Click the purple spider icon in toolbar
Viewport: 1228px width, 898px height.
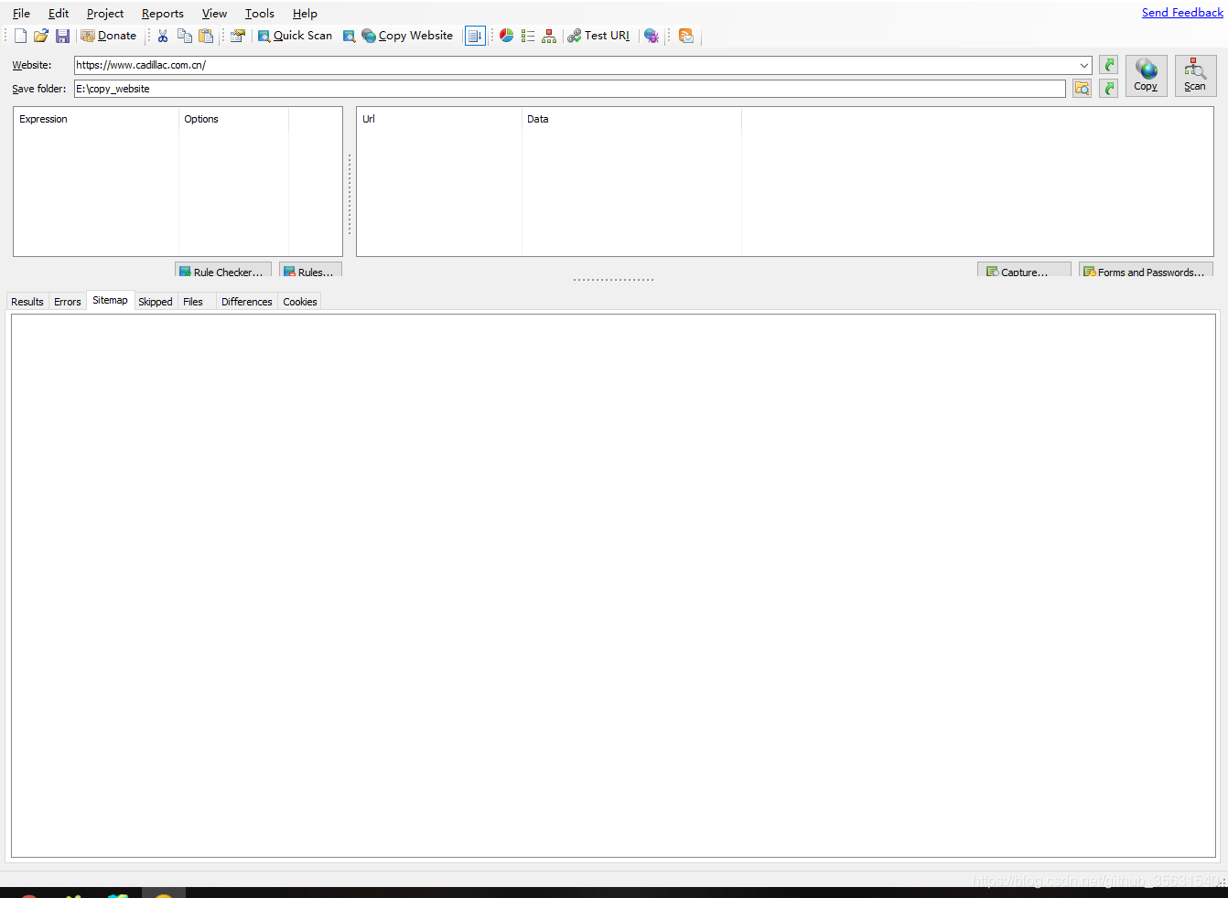pos(652,36)
